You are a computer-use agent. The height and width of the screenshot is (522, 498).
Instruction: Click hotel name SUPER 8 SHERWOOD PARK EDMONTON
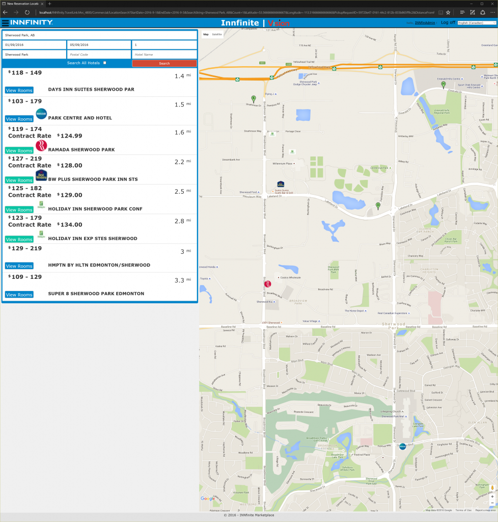coord(96,294)
